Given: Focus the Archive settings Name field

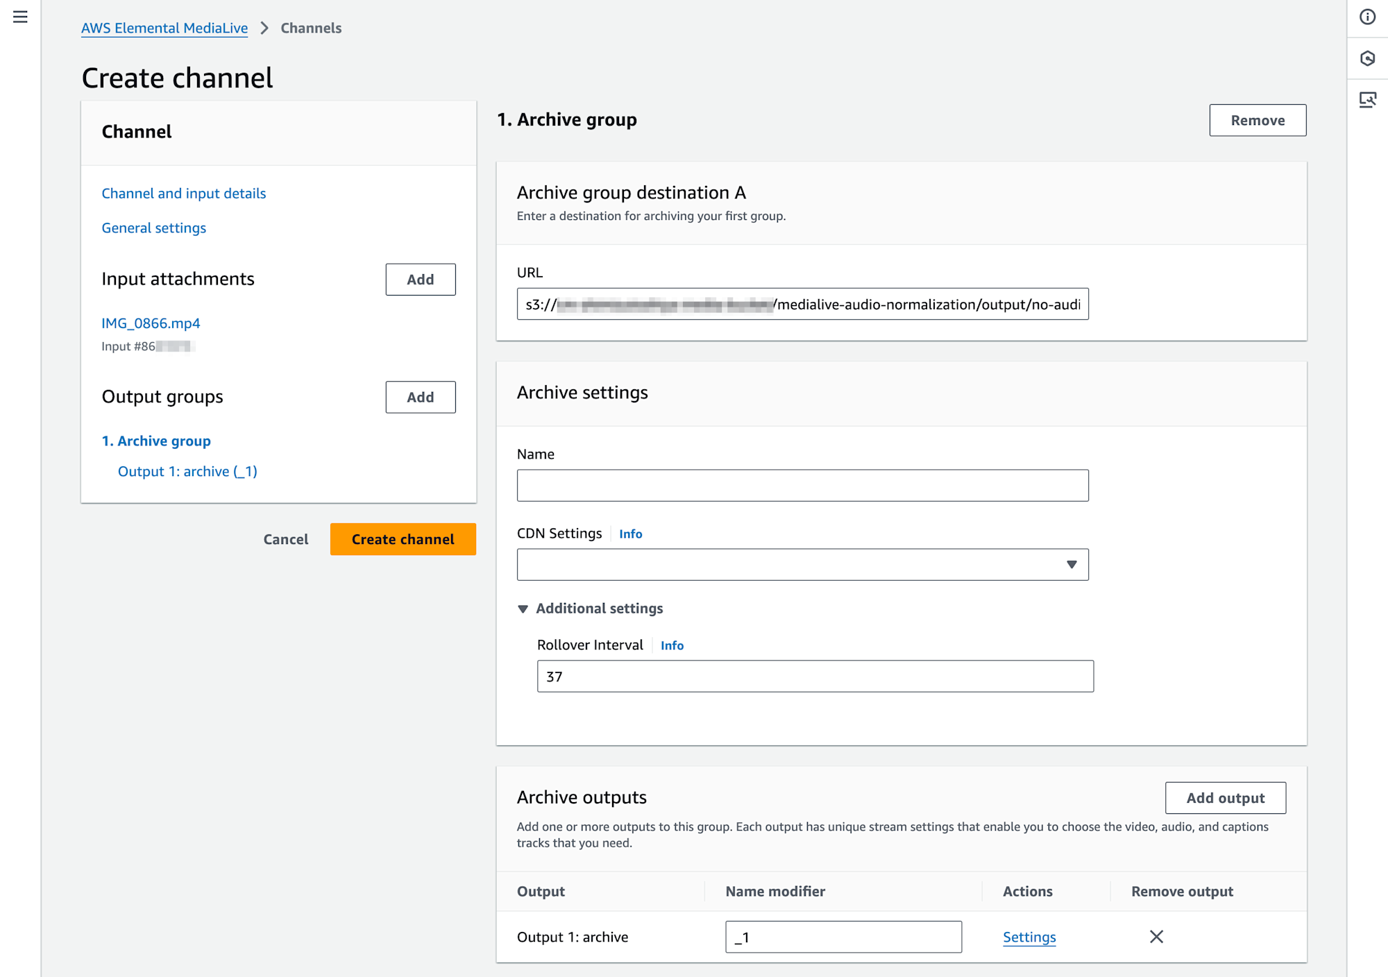Looking at the screenshot, I should [x=802, y=486].
